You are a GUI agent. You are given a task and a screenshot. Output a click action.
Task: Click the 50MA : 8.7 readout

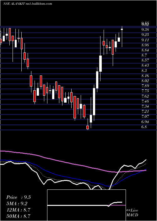(18, 216)
